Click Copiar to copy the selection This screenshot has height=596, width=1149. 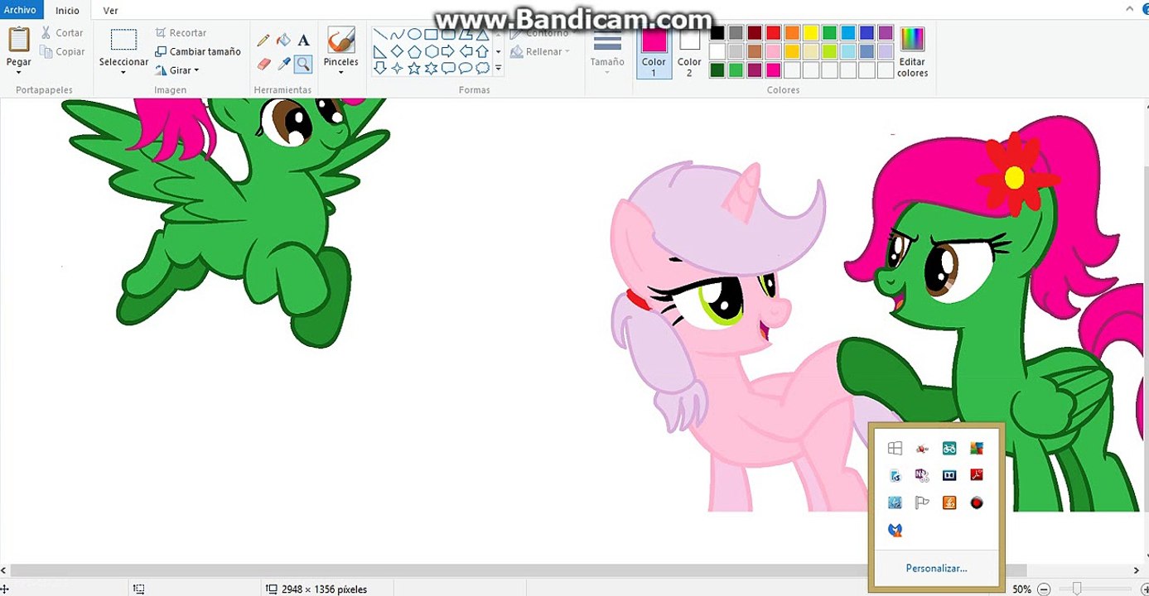(x=62, y=51)
